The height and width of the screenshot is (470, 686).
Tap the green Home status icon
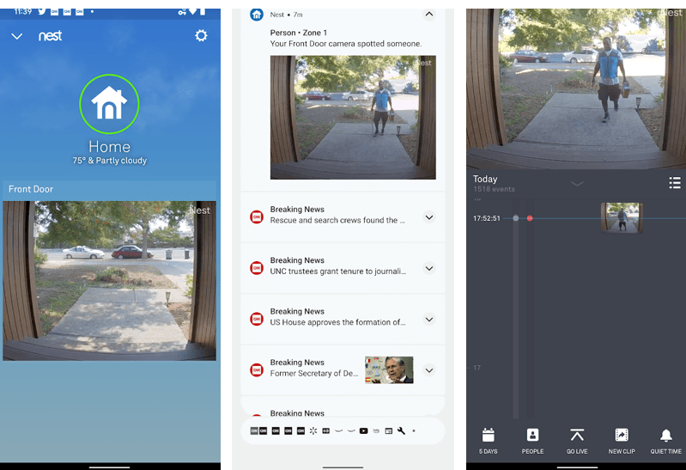109,103
